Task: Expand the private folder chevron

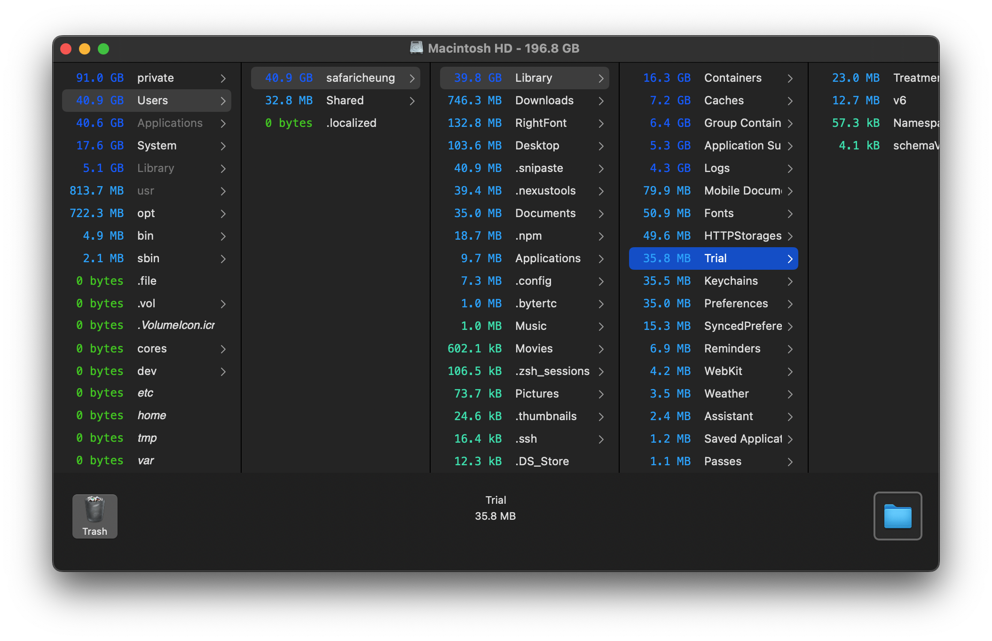Action: click(x=223, y=78)
